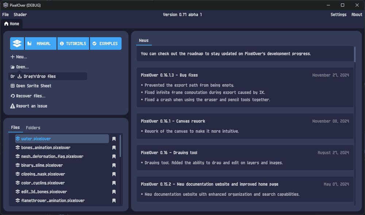Viewport: 365px width, 215px height.
Task: Open the Manual documentation
Action: point(41,43)
